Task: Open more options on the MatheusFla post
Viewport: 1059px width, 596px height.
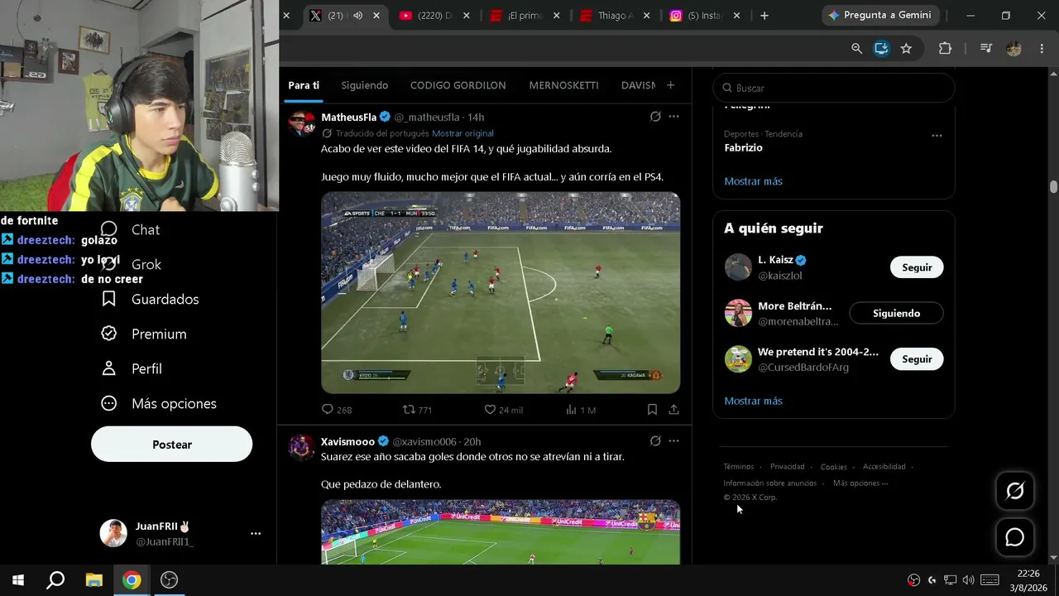Action: click(x=673, y=117)
